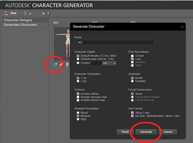Select High skeleton resolution
The height and width of the screenshot is (143, 193).
point(78,119)
